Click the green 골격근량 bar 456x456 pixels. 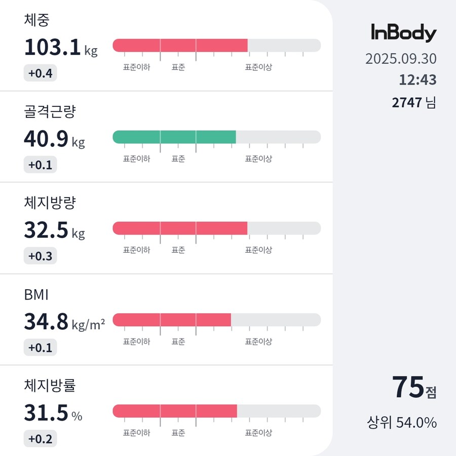click(174, 137)
